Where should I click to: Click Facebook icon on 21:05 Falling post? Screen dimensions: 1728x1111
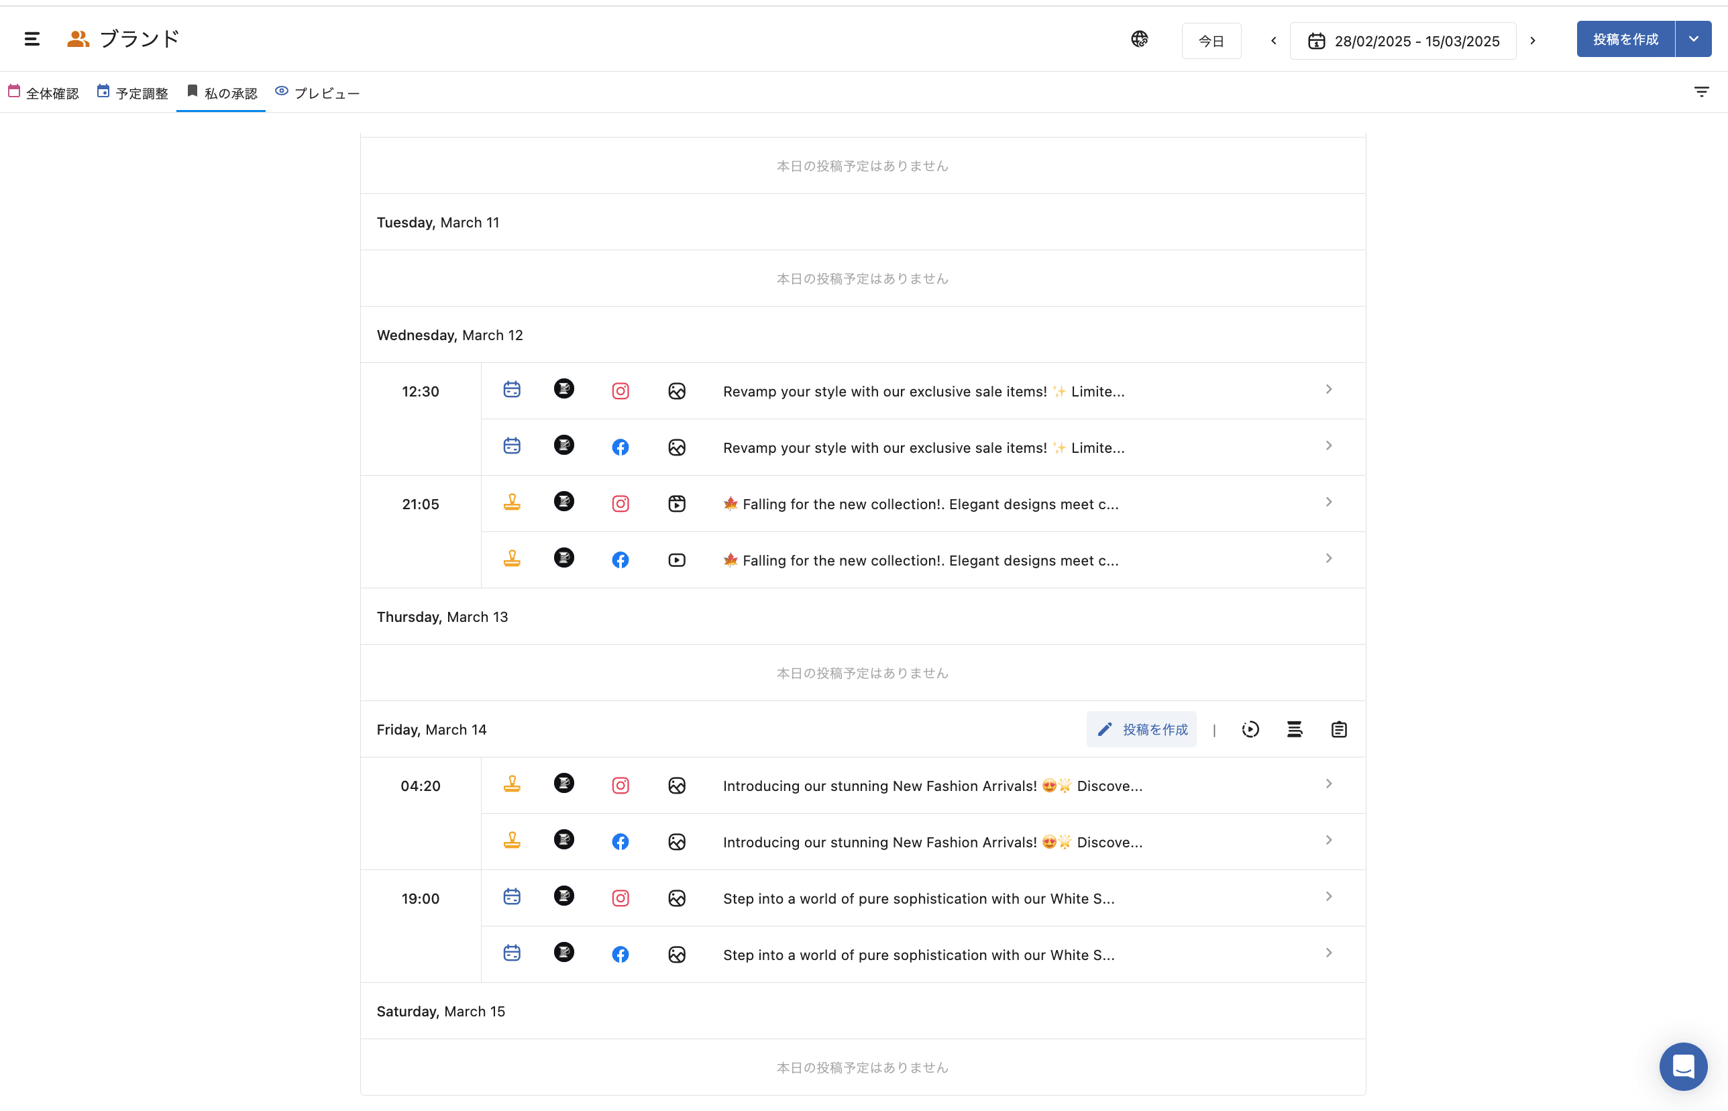click(x=620, y=560)
